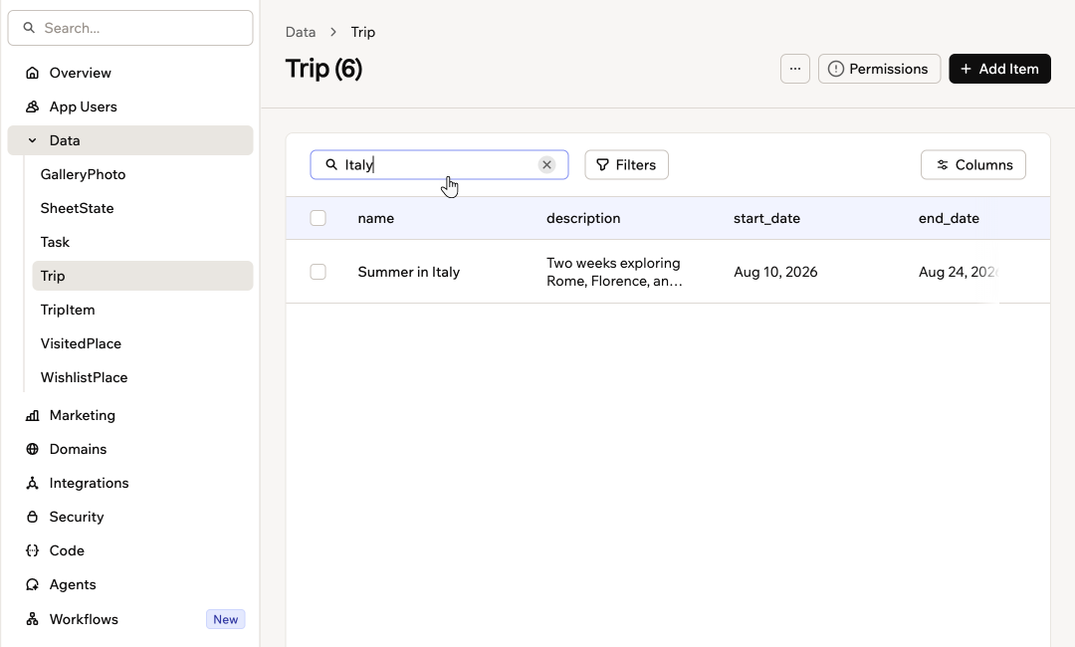
Task: Clear the Italy search text
Action: (x=546, y=164)
